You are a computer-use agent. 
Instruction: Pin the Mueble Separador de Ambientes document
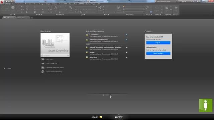pos(127,47)
